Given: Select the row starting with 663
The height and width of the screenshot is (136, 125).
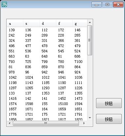Looking at the screenshot, I should coord(47,56).
